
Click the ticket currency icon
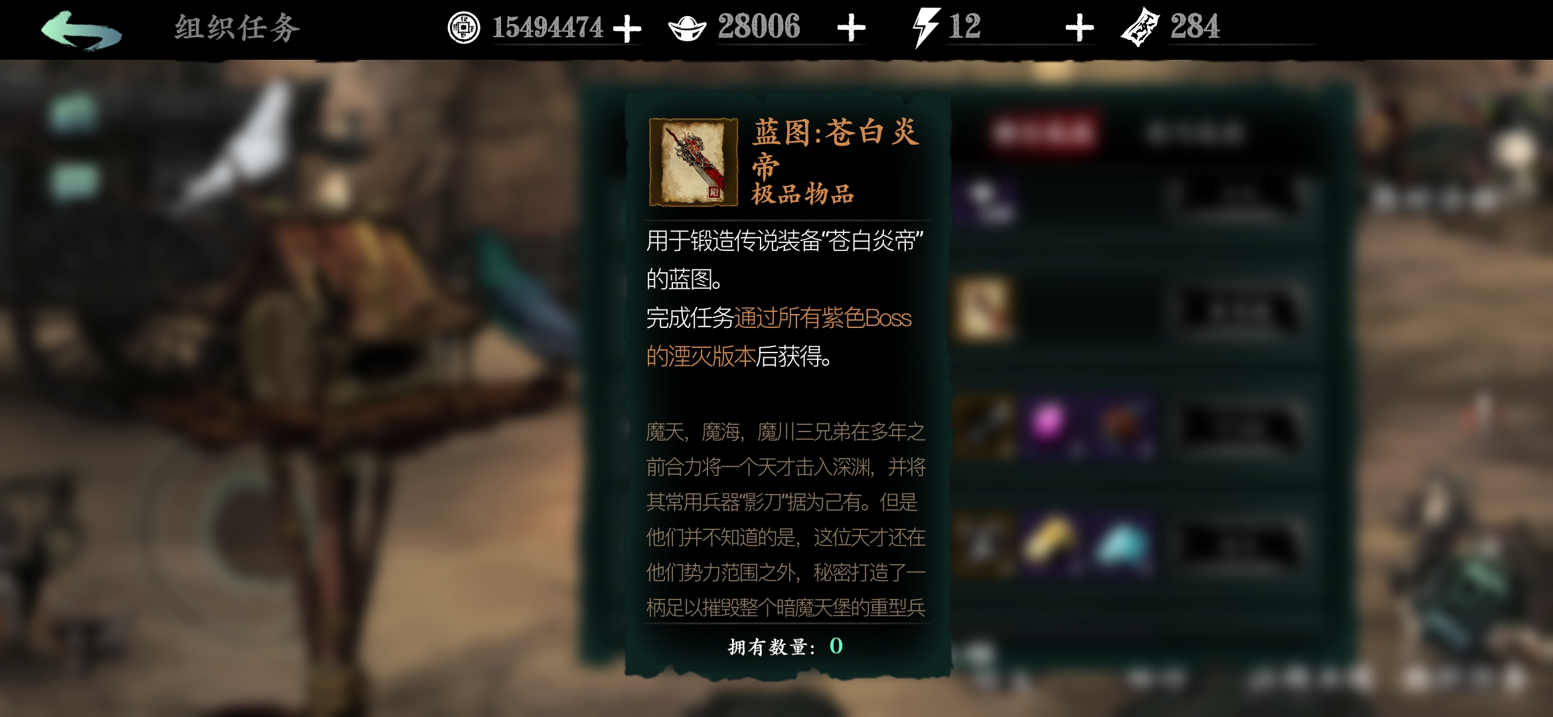1140,28
